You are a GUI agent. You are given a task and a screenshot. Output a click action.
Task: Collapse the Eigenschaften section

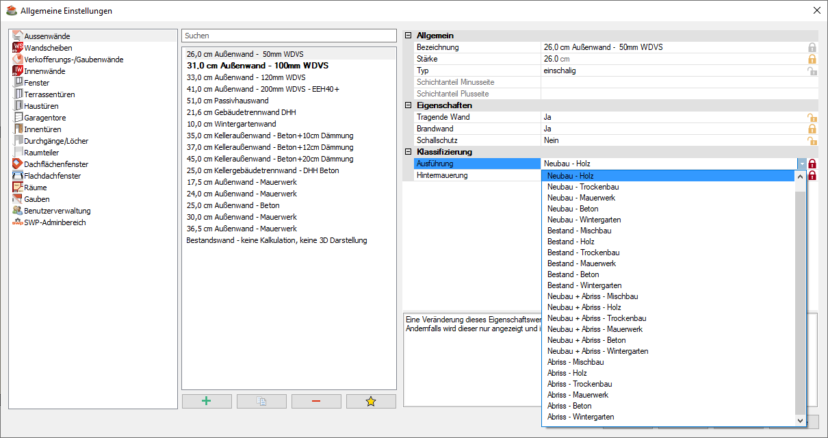(x=409, y=105)
